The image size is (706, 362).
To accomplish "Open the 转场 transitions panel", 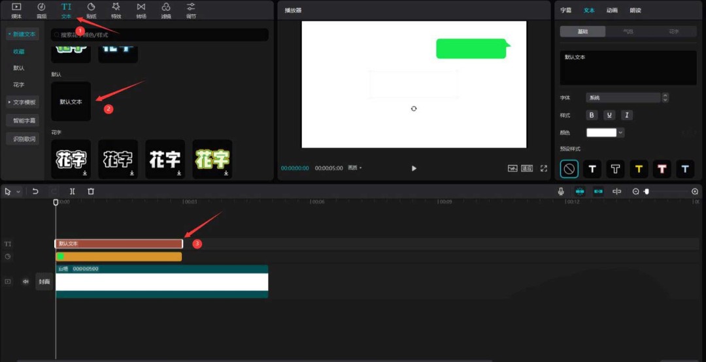I will pyautogui.click(x=141, y=10).
